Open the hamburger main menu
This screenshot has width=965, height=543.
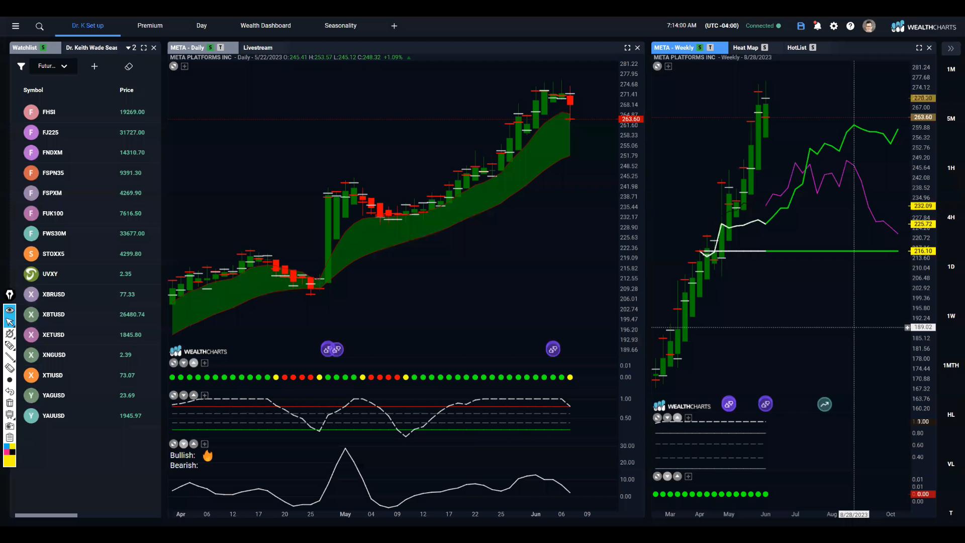click(16, 26)
